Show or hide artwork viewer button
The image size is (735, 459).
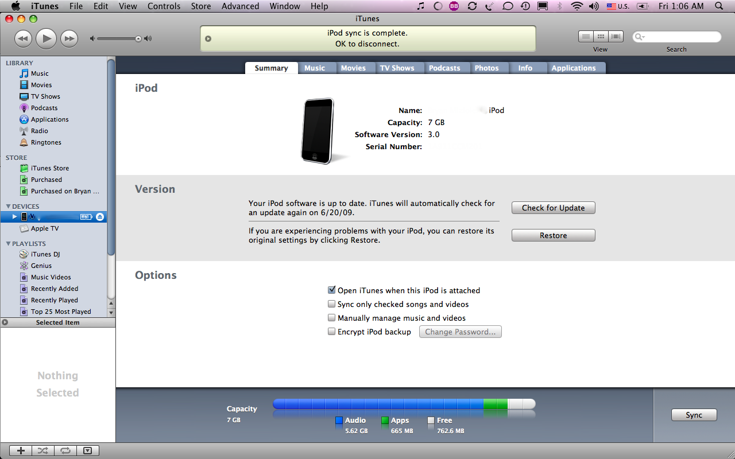(87, 451)
